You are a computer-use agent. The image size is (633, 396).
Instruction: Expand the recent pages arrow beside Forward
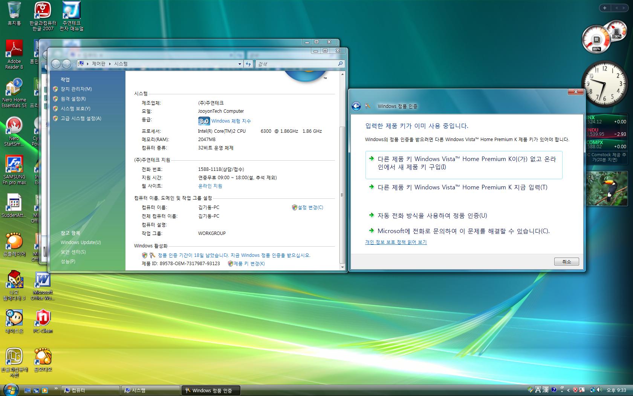coord(74,64)
